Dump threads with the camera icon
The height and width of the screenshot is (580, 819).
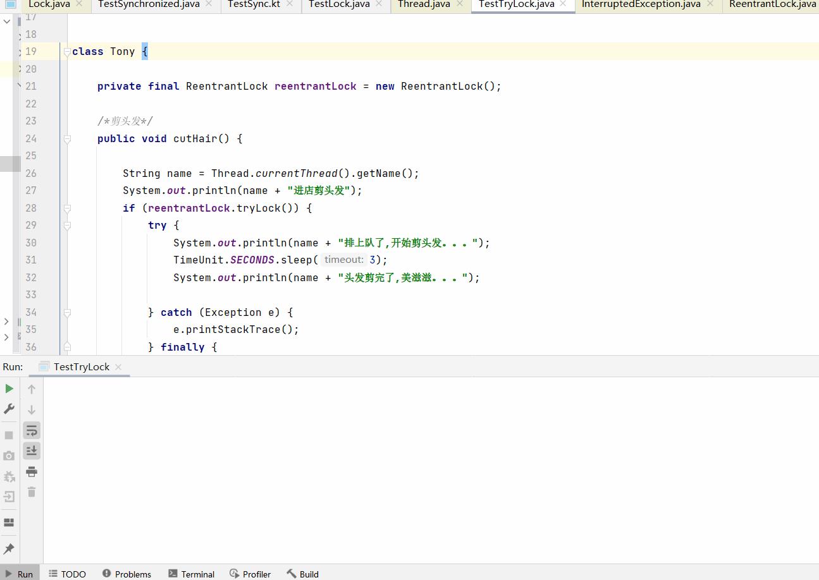(x=9, y=456)
